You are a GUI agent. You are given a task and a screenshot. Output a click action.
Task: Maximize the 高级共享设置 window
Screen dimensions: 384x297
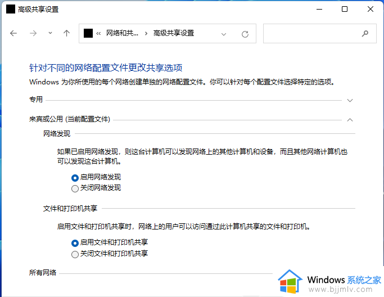point(345,10)
